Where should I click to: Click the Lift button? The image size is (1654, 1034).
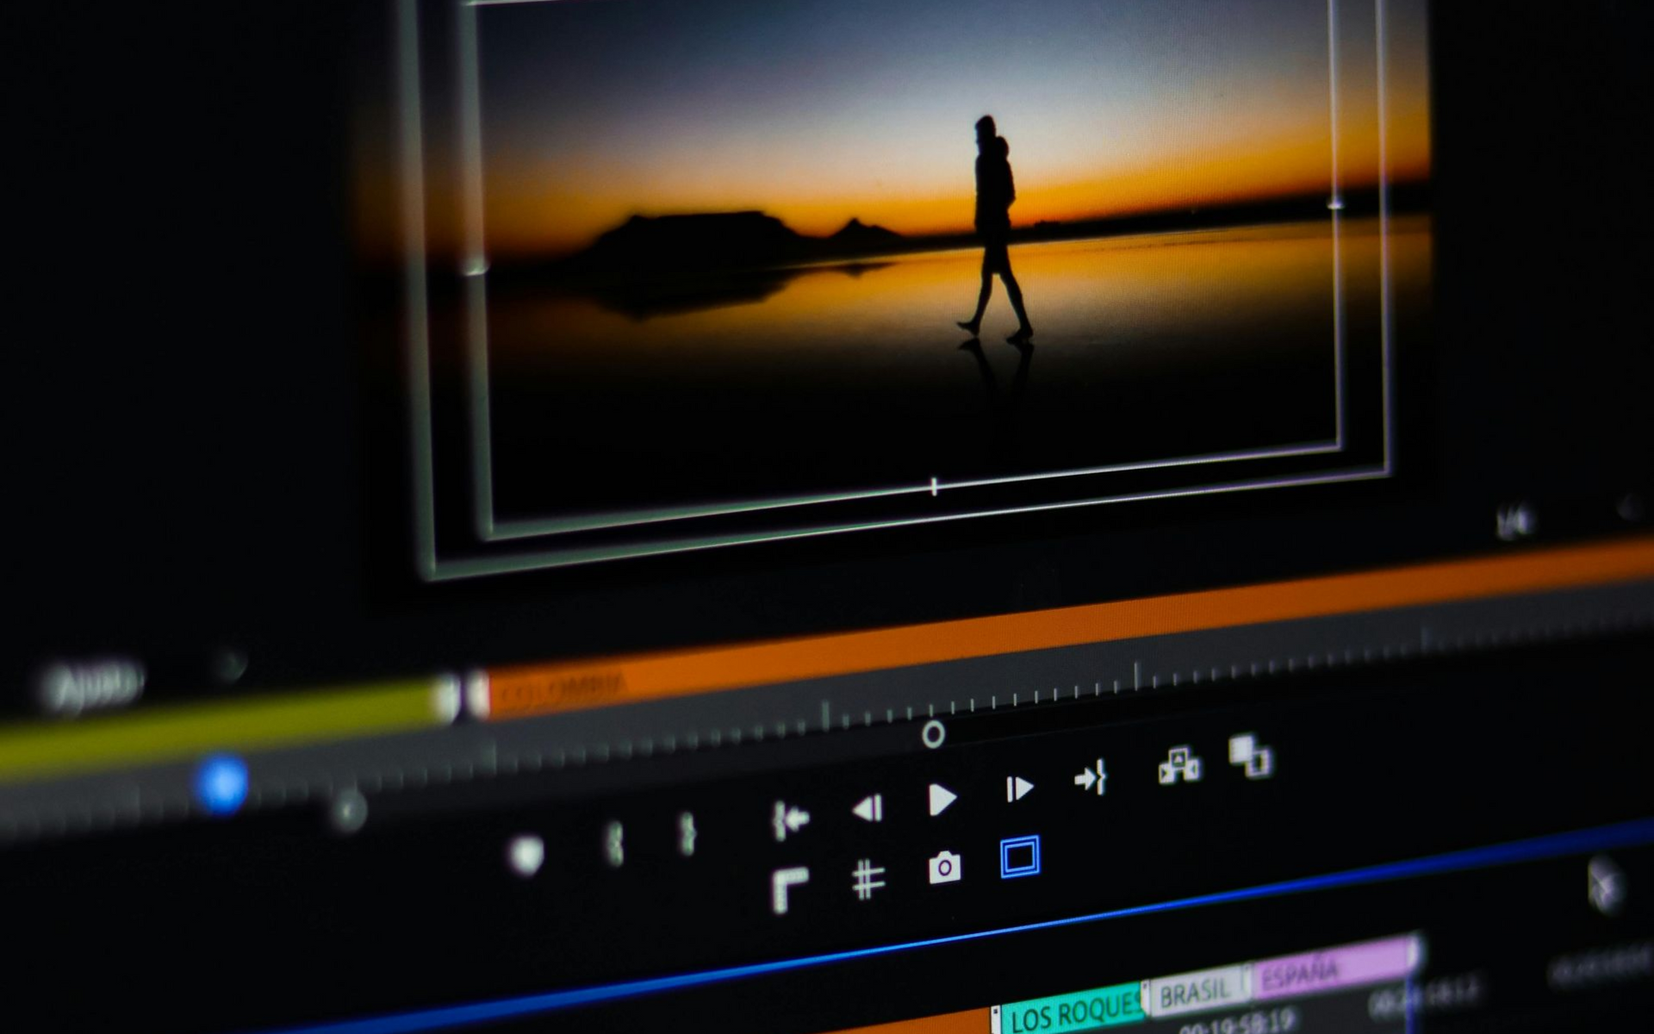(x=1178, y=765)
